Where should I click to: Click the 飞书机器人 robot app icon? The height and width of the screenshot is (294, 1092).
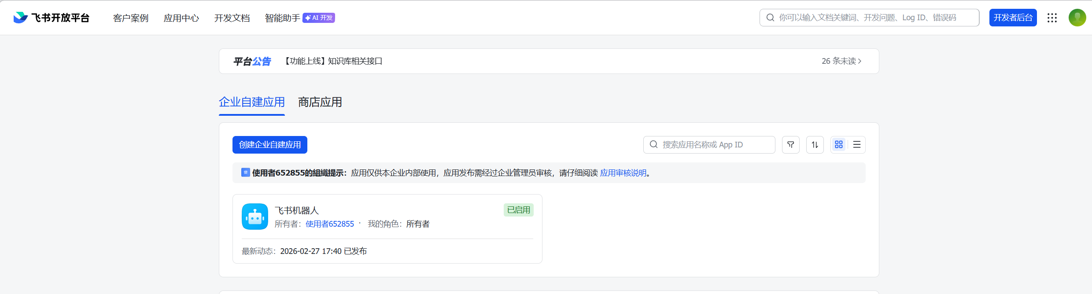255,217
